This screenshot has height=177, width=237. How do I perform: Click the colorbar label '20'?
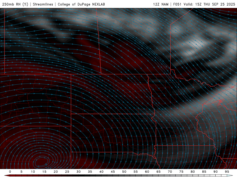click(x=56, y=172)
